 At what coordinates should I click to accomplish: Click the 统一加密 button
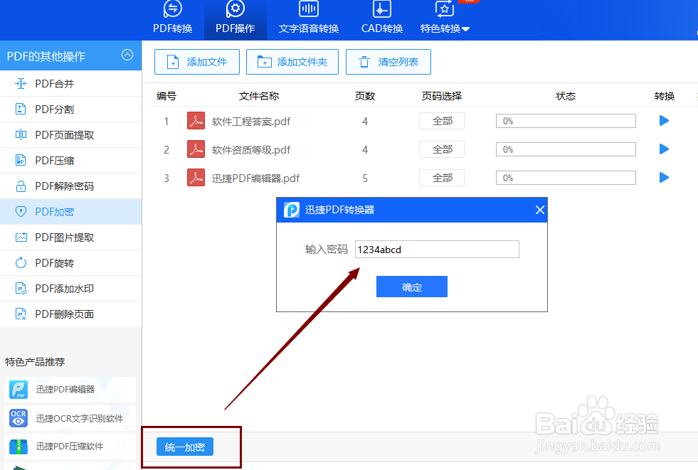[x=185, y=447]
